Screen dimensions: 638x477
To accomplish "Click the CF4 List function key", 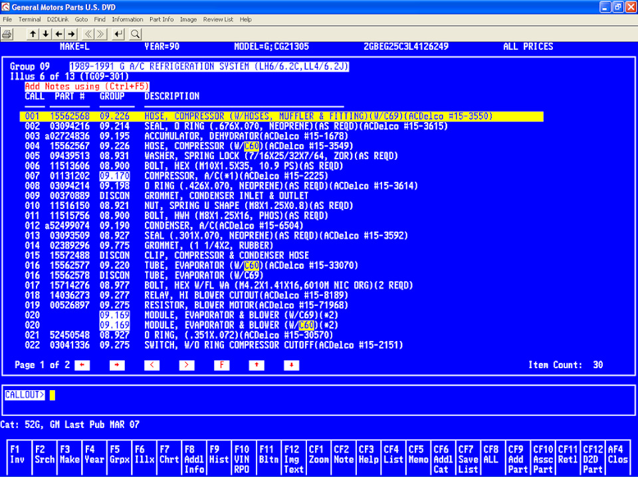I will (x=393, y=457).
